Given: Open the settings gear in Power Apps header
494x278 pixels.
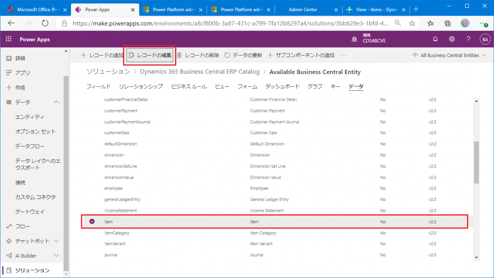Looking at the screenshot, I should click(x=452, y=39).
